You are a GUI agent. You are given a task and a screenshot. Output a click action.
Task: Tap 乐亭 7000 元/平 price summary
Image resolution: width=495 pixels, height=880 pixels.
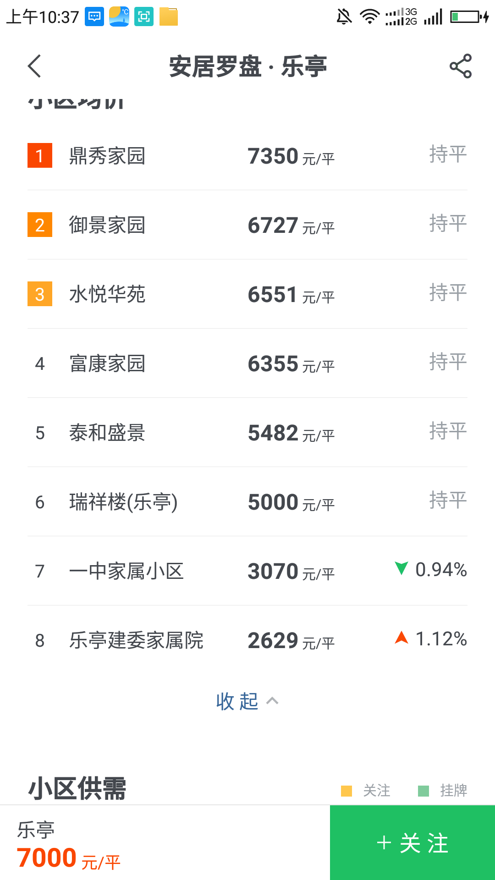69,846
